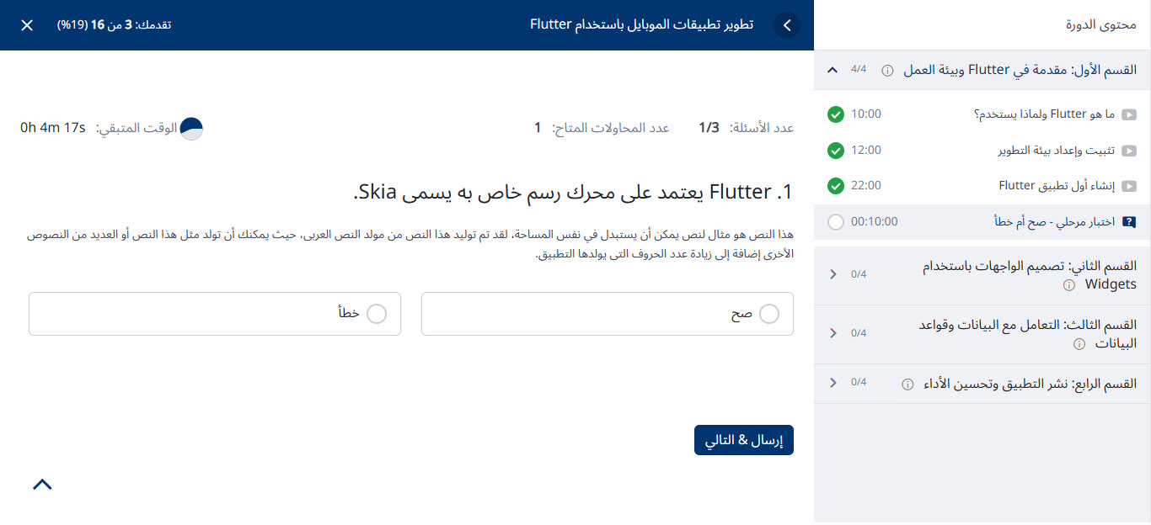The width and height of the screenshot is (1151, 525).
Task: Click the back arrow circle in header
Action: [787, 25]
